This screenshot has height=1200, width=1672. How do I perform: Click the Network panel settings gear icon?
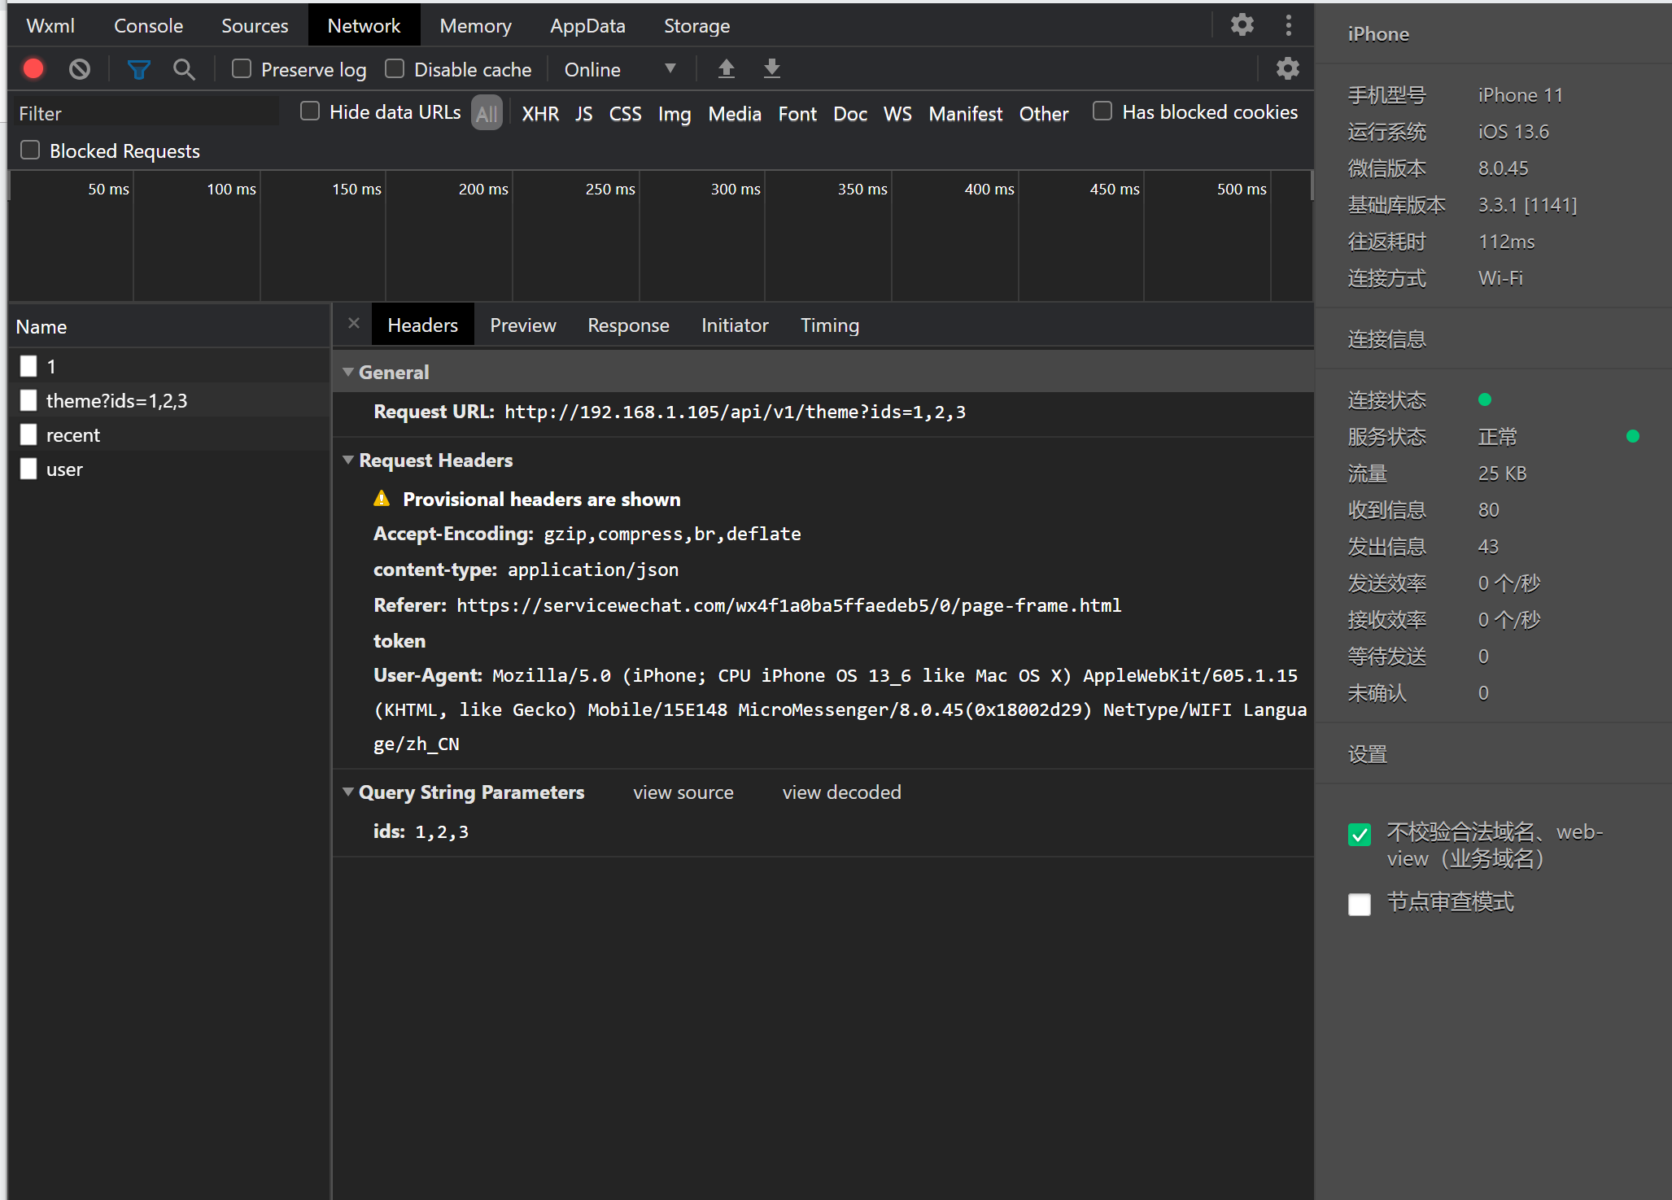coord(1288,69)
